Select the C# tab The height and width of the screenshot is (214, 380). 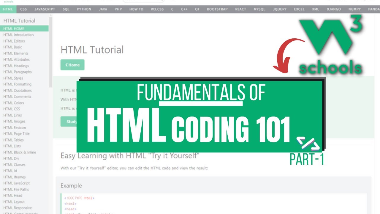pyautogui.click(x=197, y=9)
